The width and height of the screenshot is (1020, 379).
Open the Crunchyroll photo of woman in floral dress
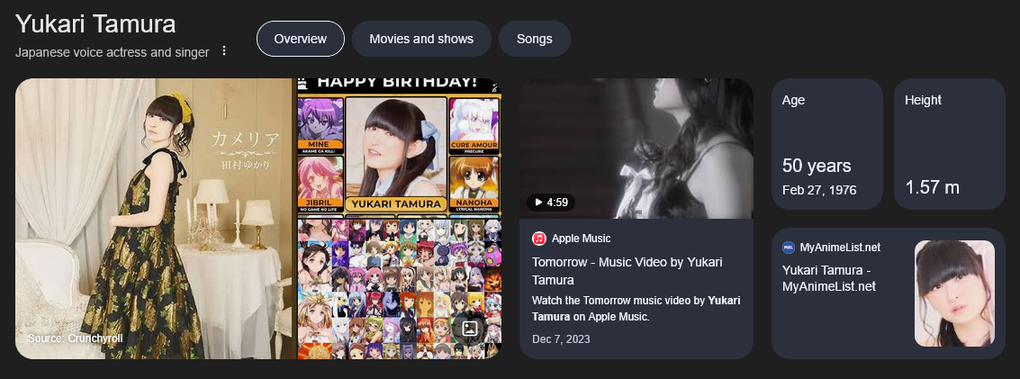click(x=155, y=219)
